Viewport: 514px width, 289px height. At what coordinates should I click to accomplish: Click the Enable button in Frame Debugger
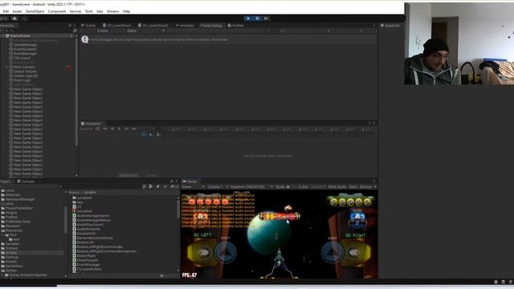tap(103, 31)
